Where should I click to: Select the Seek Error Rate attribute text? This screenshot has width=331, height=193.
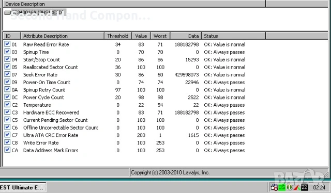point(40,75)
